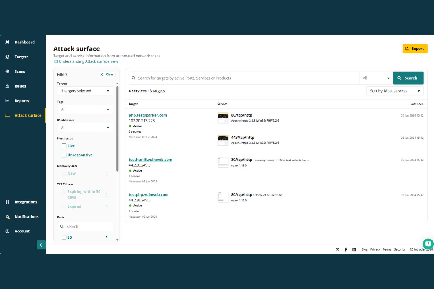Viewport: 434px width, 289px height.
Task: Open the Privacy footer link
Action: (375, 249)
